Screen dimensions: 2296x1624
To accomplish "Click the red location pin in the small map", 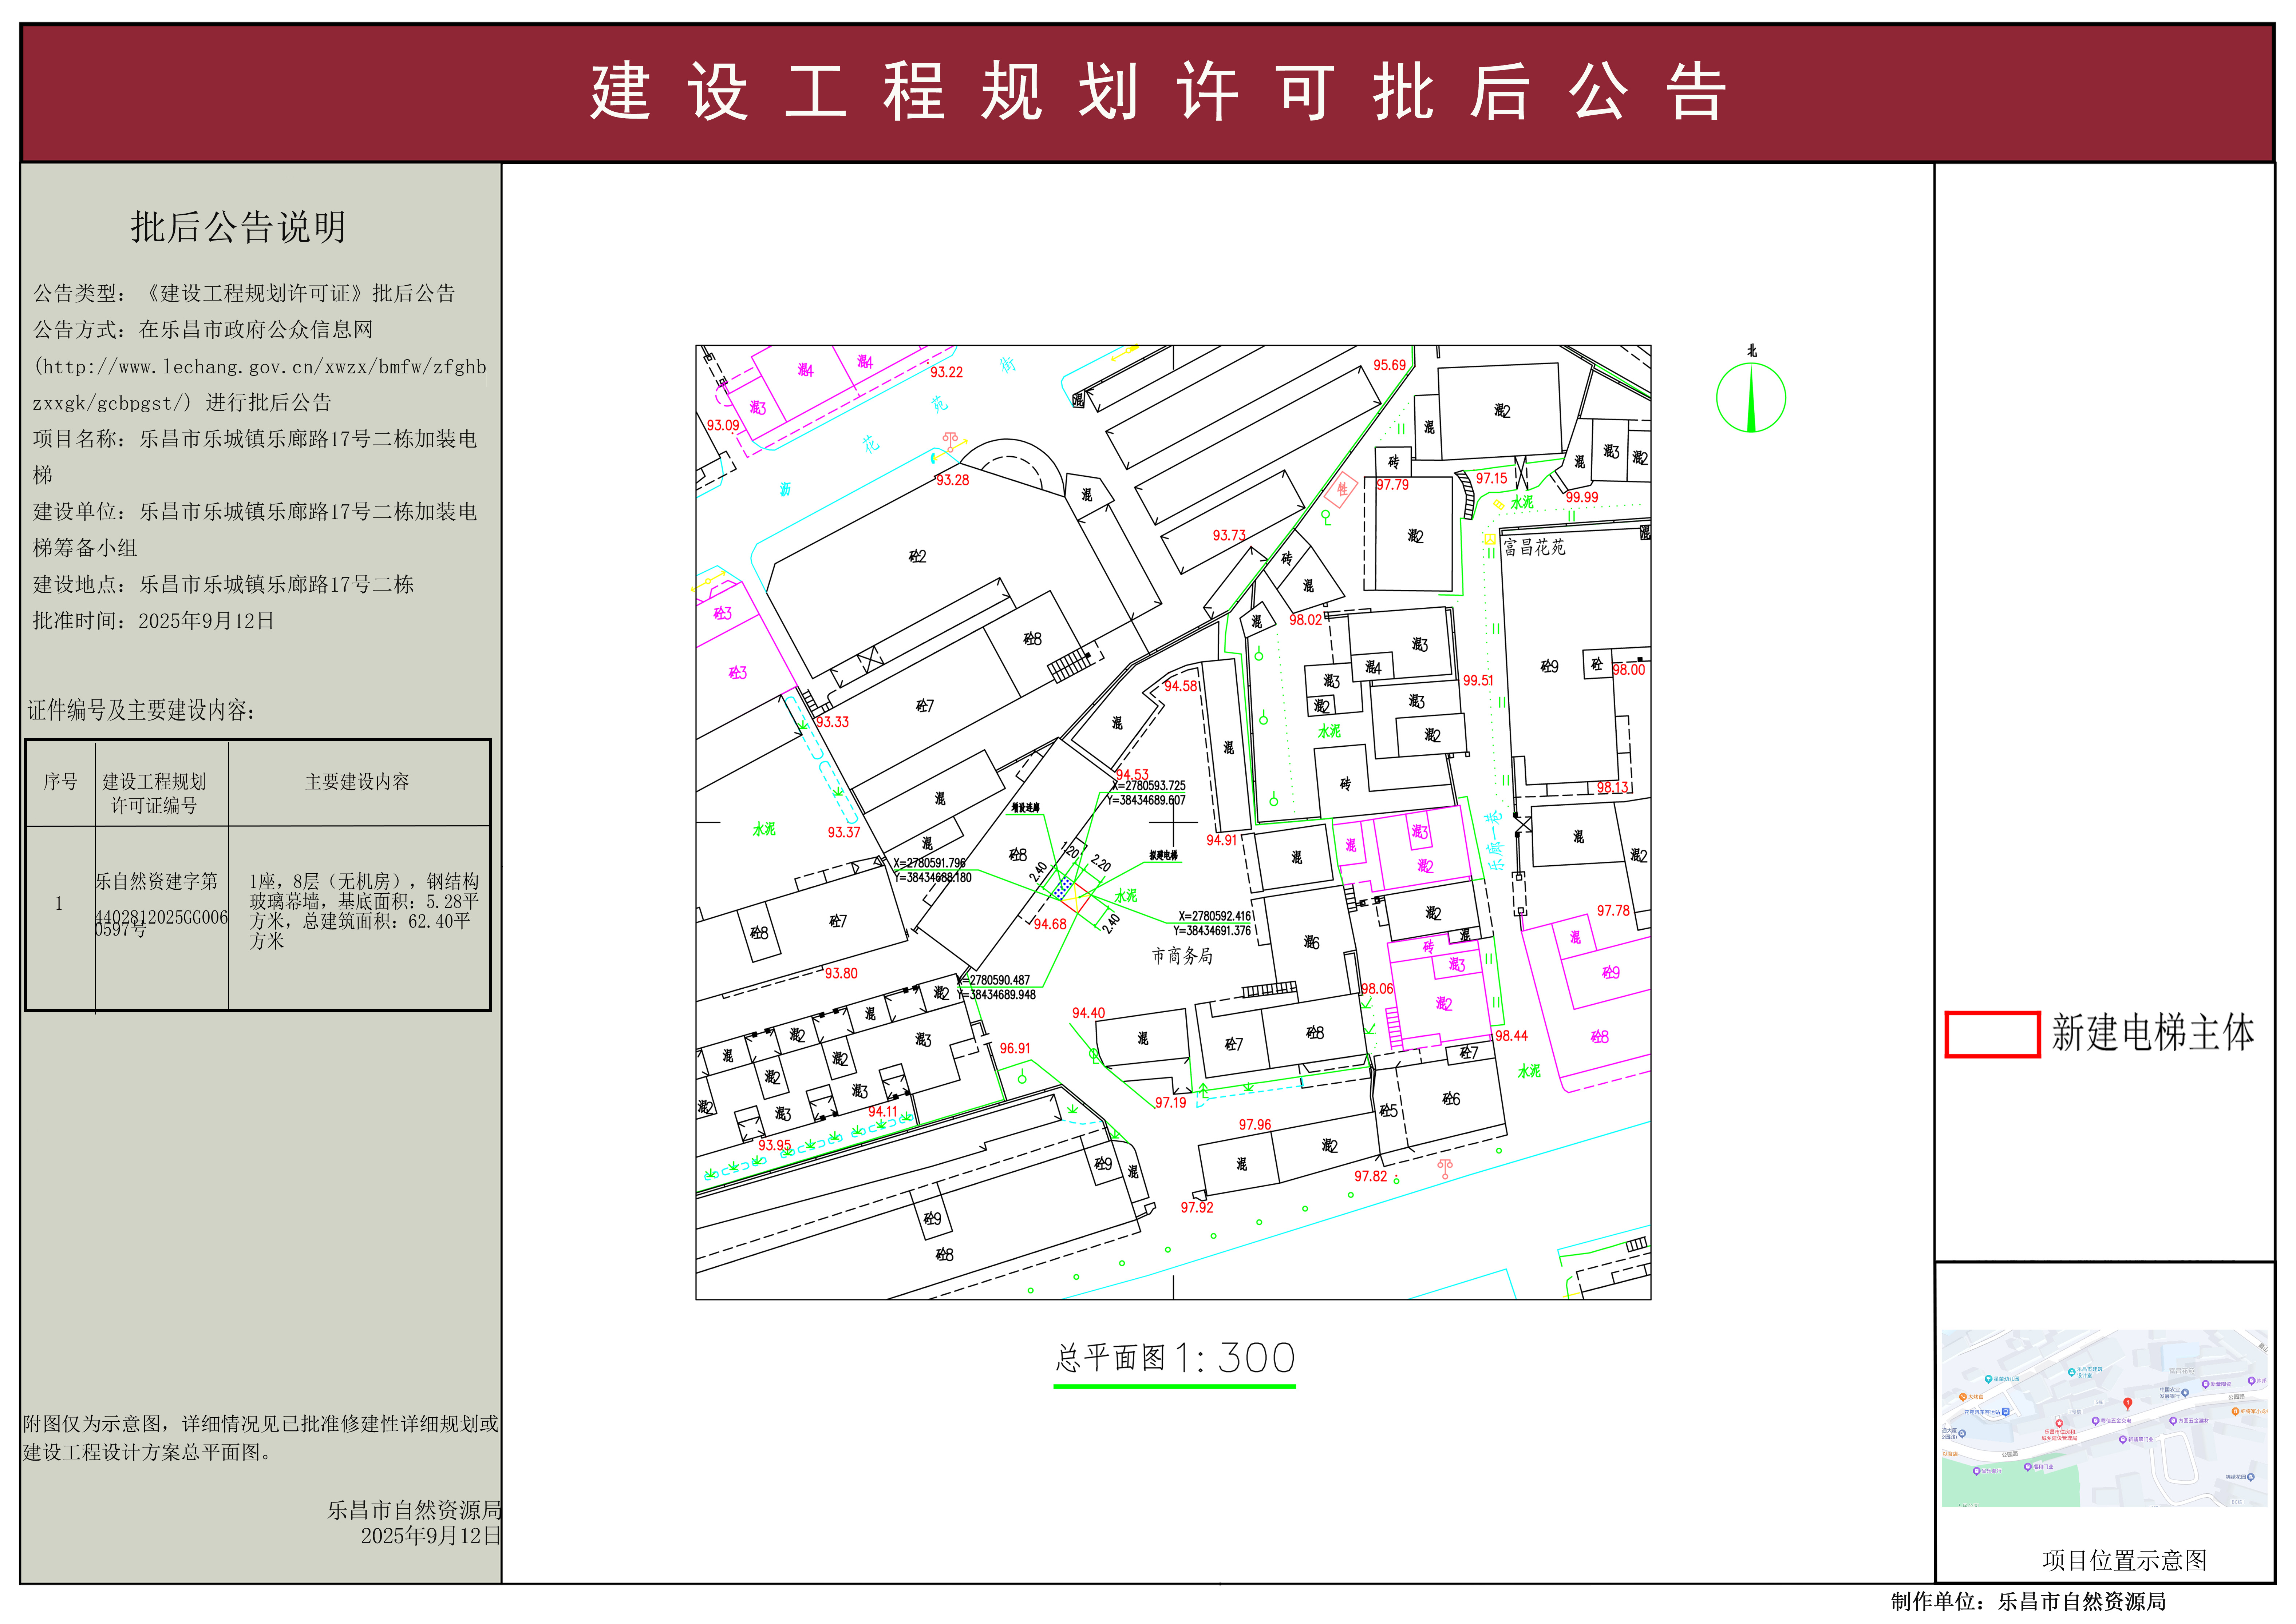I will pyautogui.click(x=2127, y=1404).
